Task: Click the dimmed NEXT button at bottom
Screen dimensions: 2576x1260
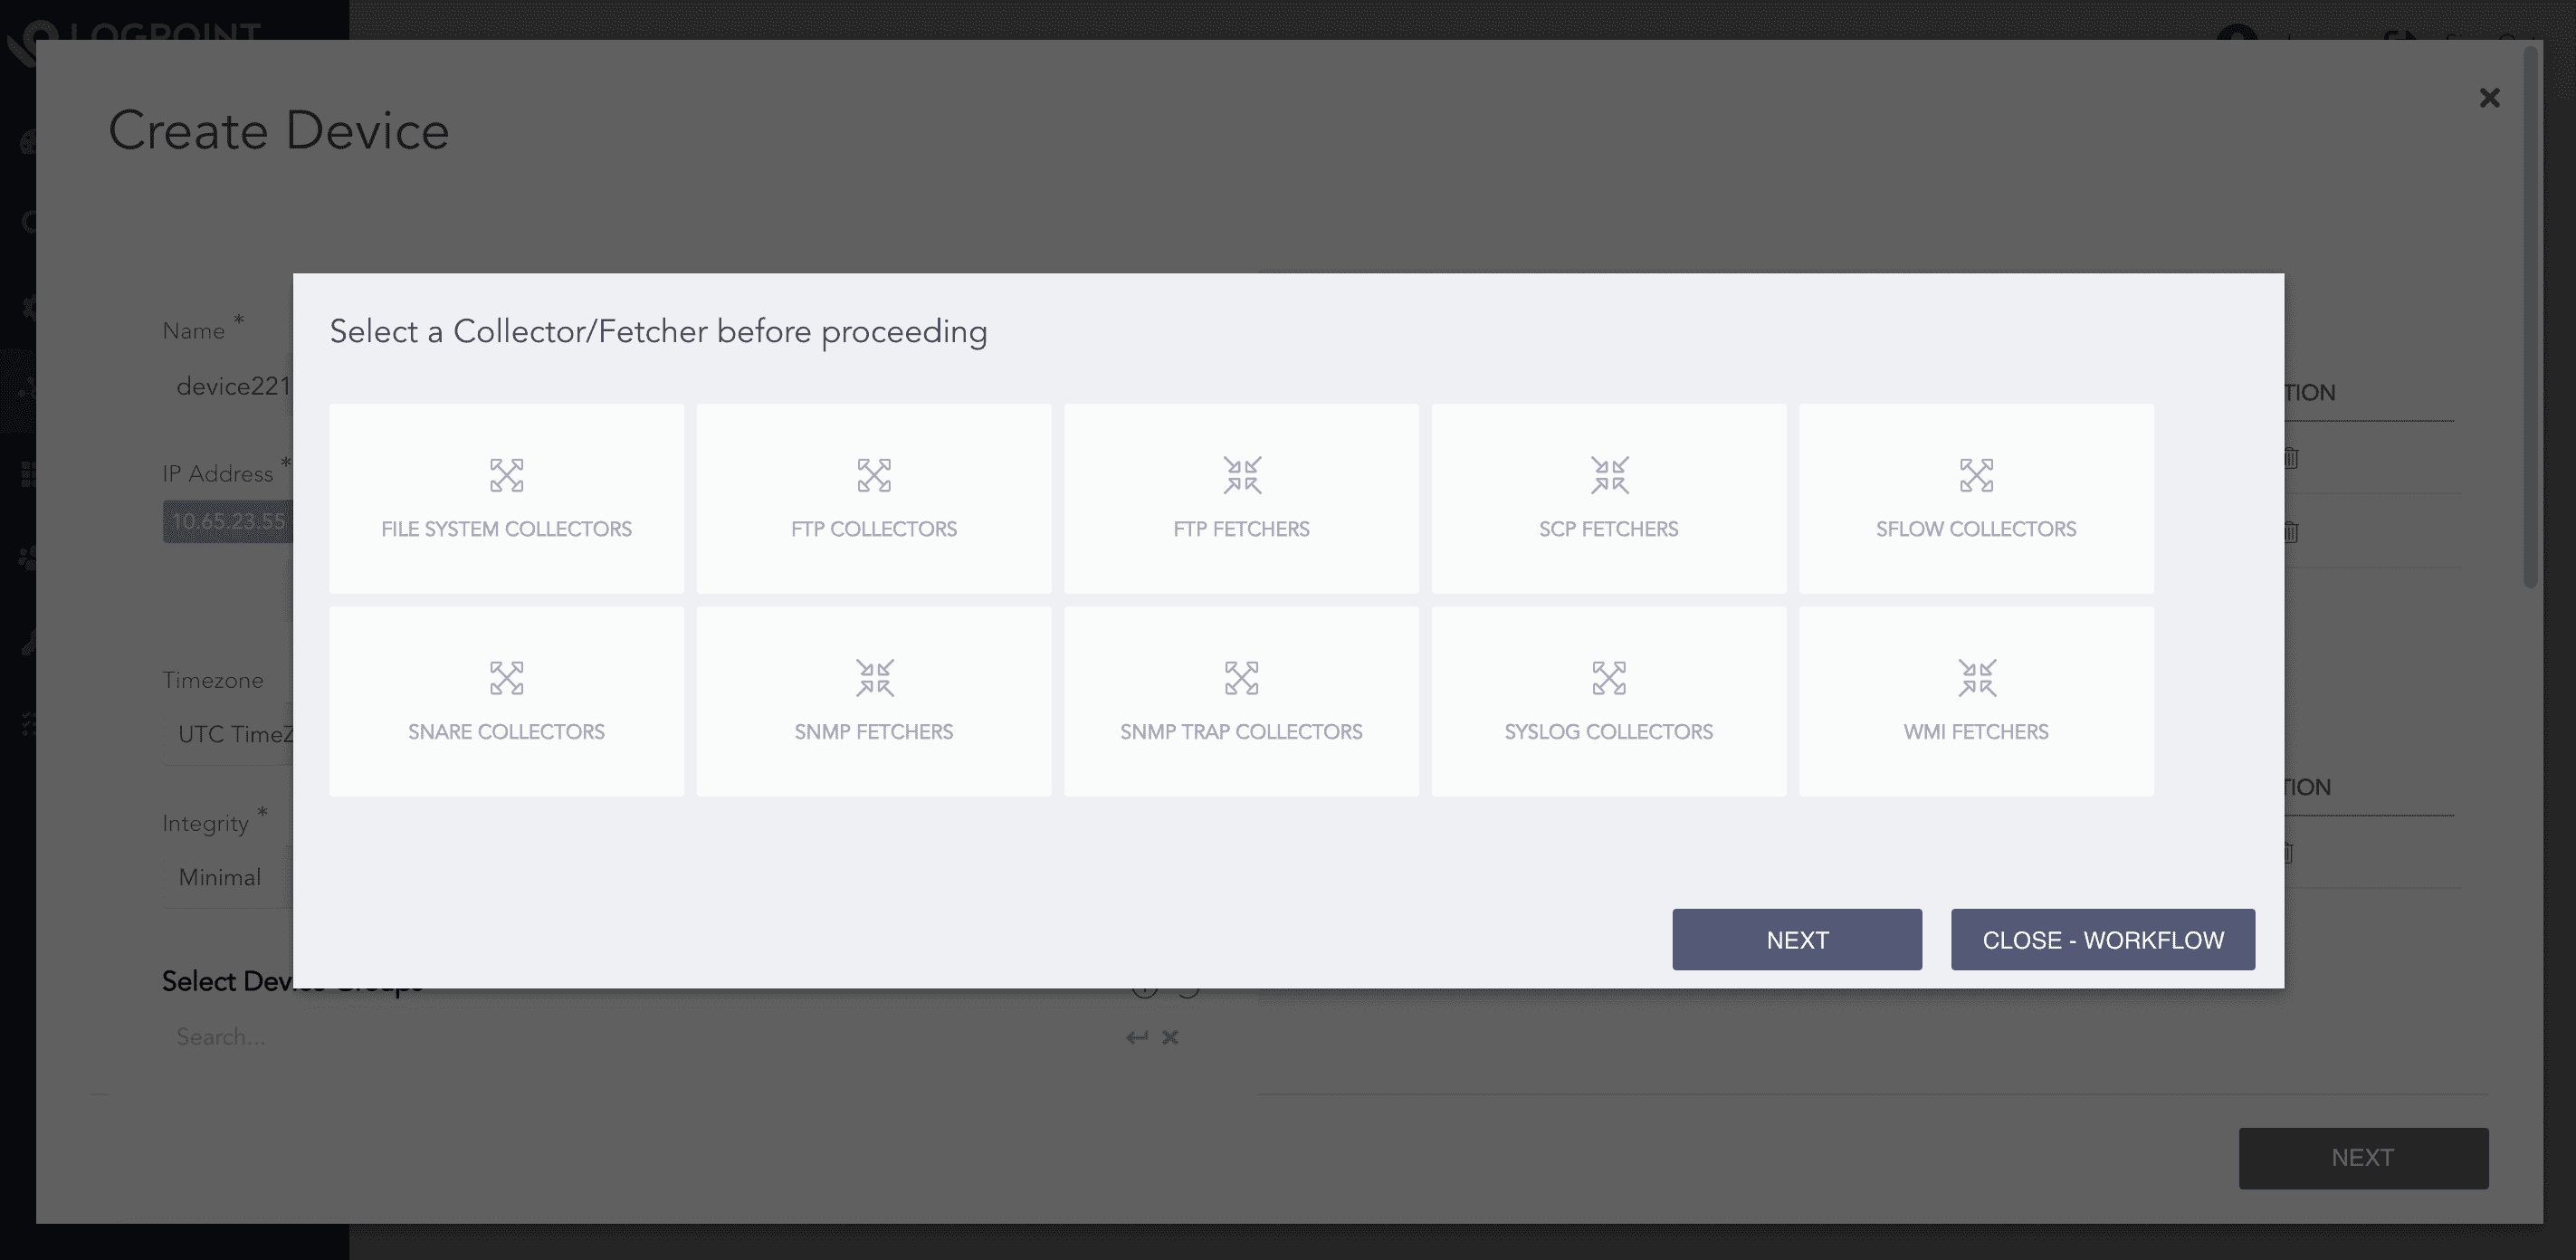Action: tap(2362, 1158)
